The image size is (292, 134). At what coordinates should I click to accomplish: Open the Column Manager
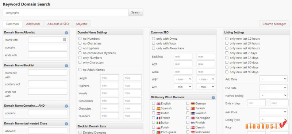coord(274,24)
